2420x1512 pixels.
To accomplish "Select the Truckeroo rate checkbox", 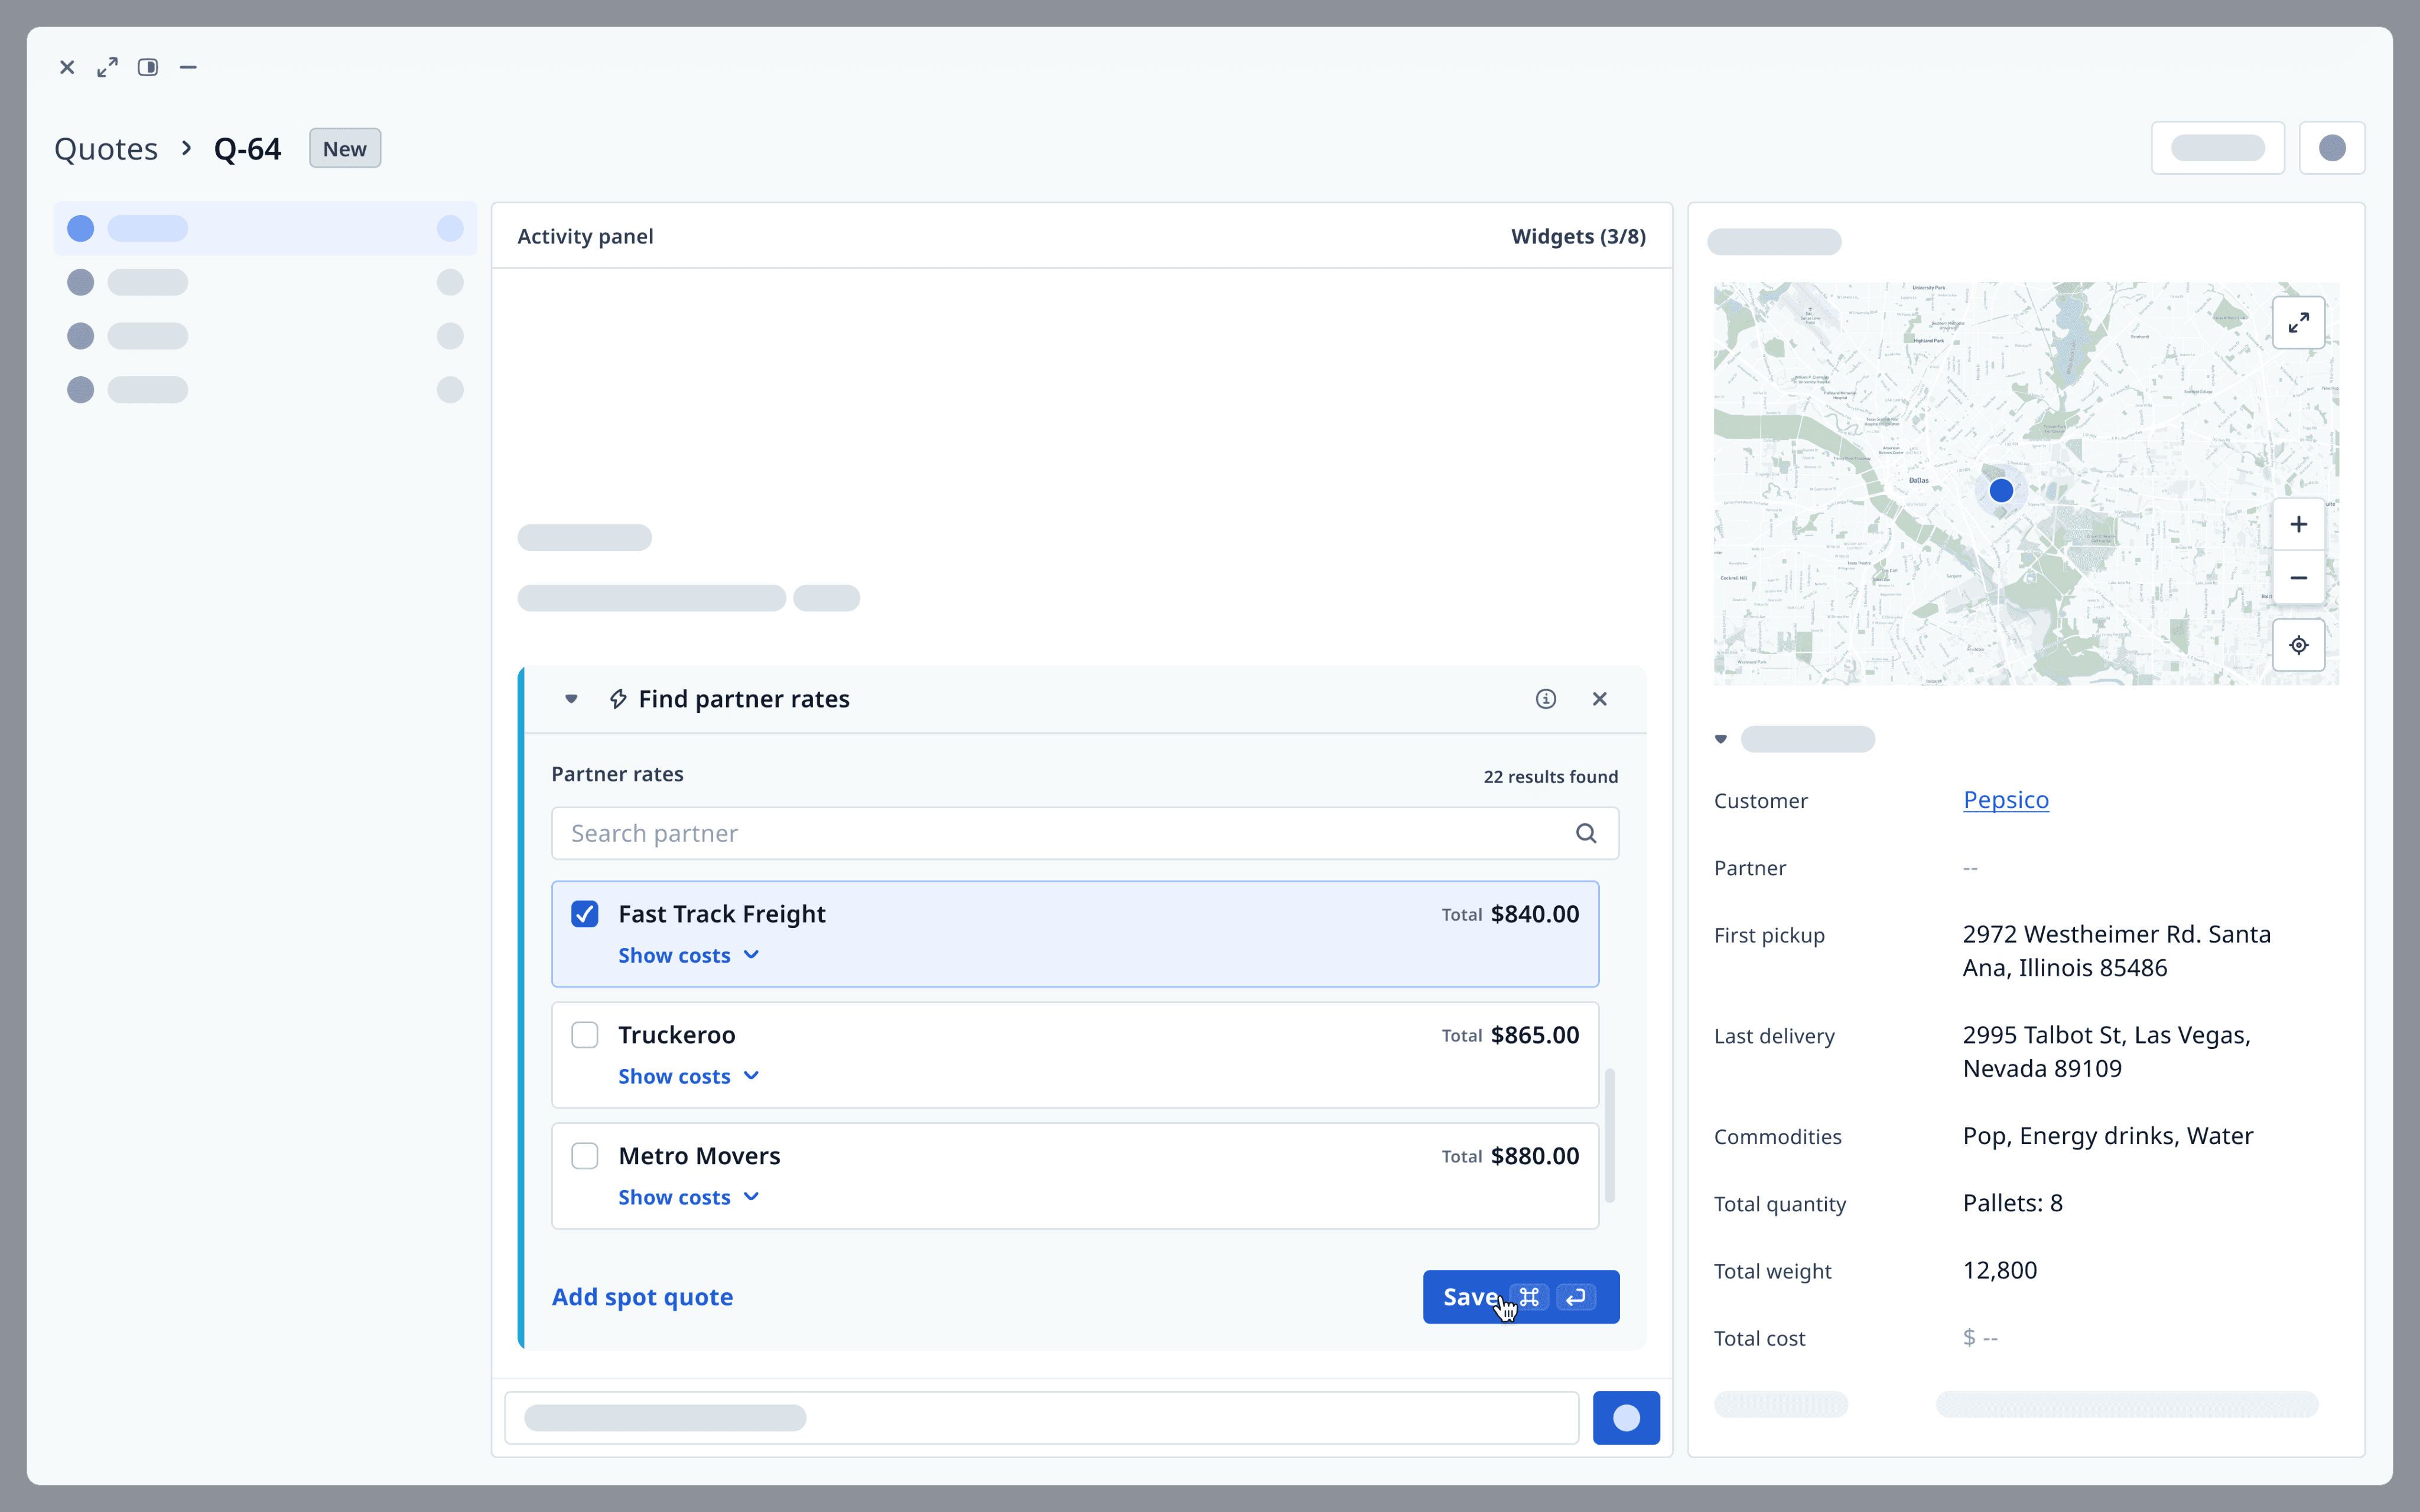I will coord(585,1035).
